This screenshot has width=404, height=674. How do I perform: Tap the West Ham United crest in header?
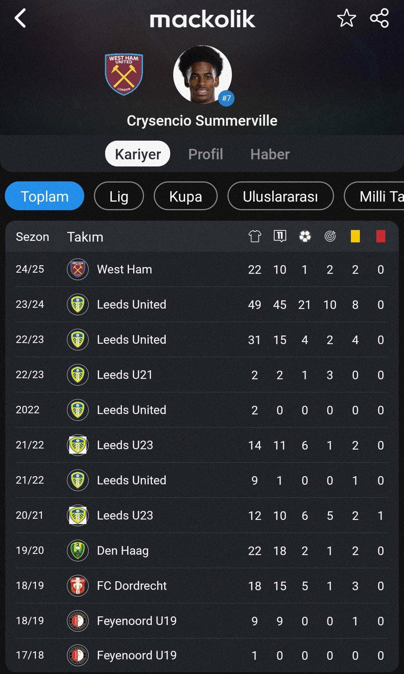click(124, 74)
